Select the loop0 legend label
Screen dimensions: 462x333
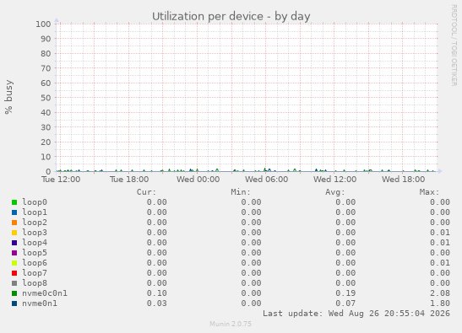click(35, 202)
